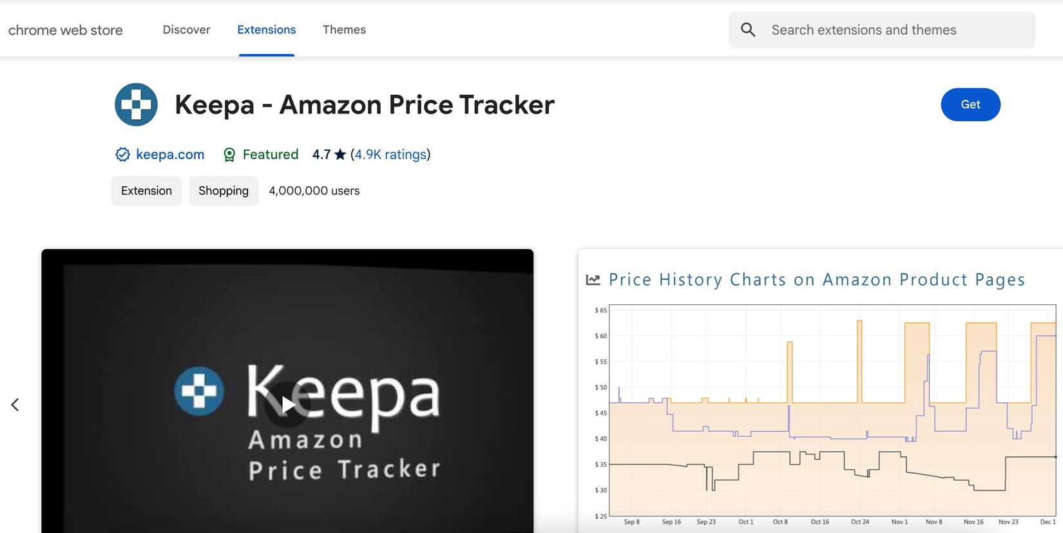The height and width of the screenshot is (533, 1063).
Task: View the 4.9K ratings link
Action: pos(390,154)
